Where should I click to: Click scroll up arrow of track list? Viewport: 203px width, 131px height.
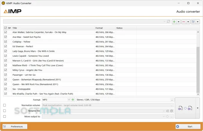pyautogui.click(x=198, y=32)
